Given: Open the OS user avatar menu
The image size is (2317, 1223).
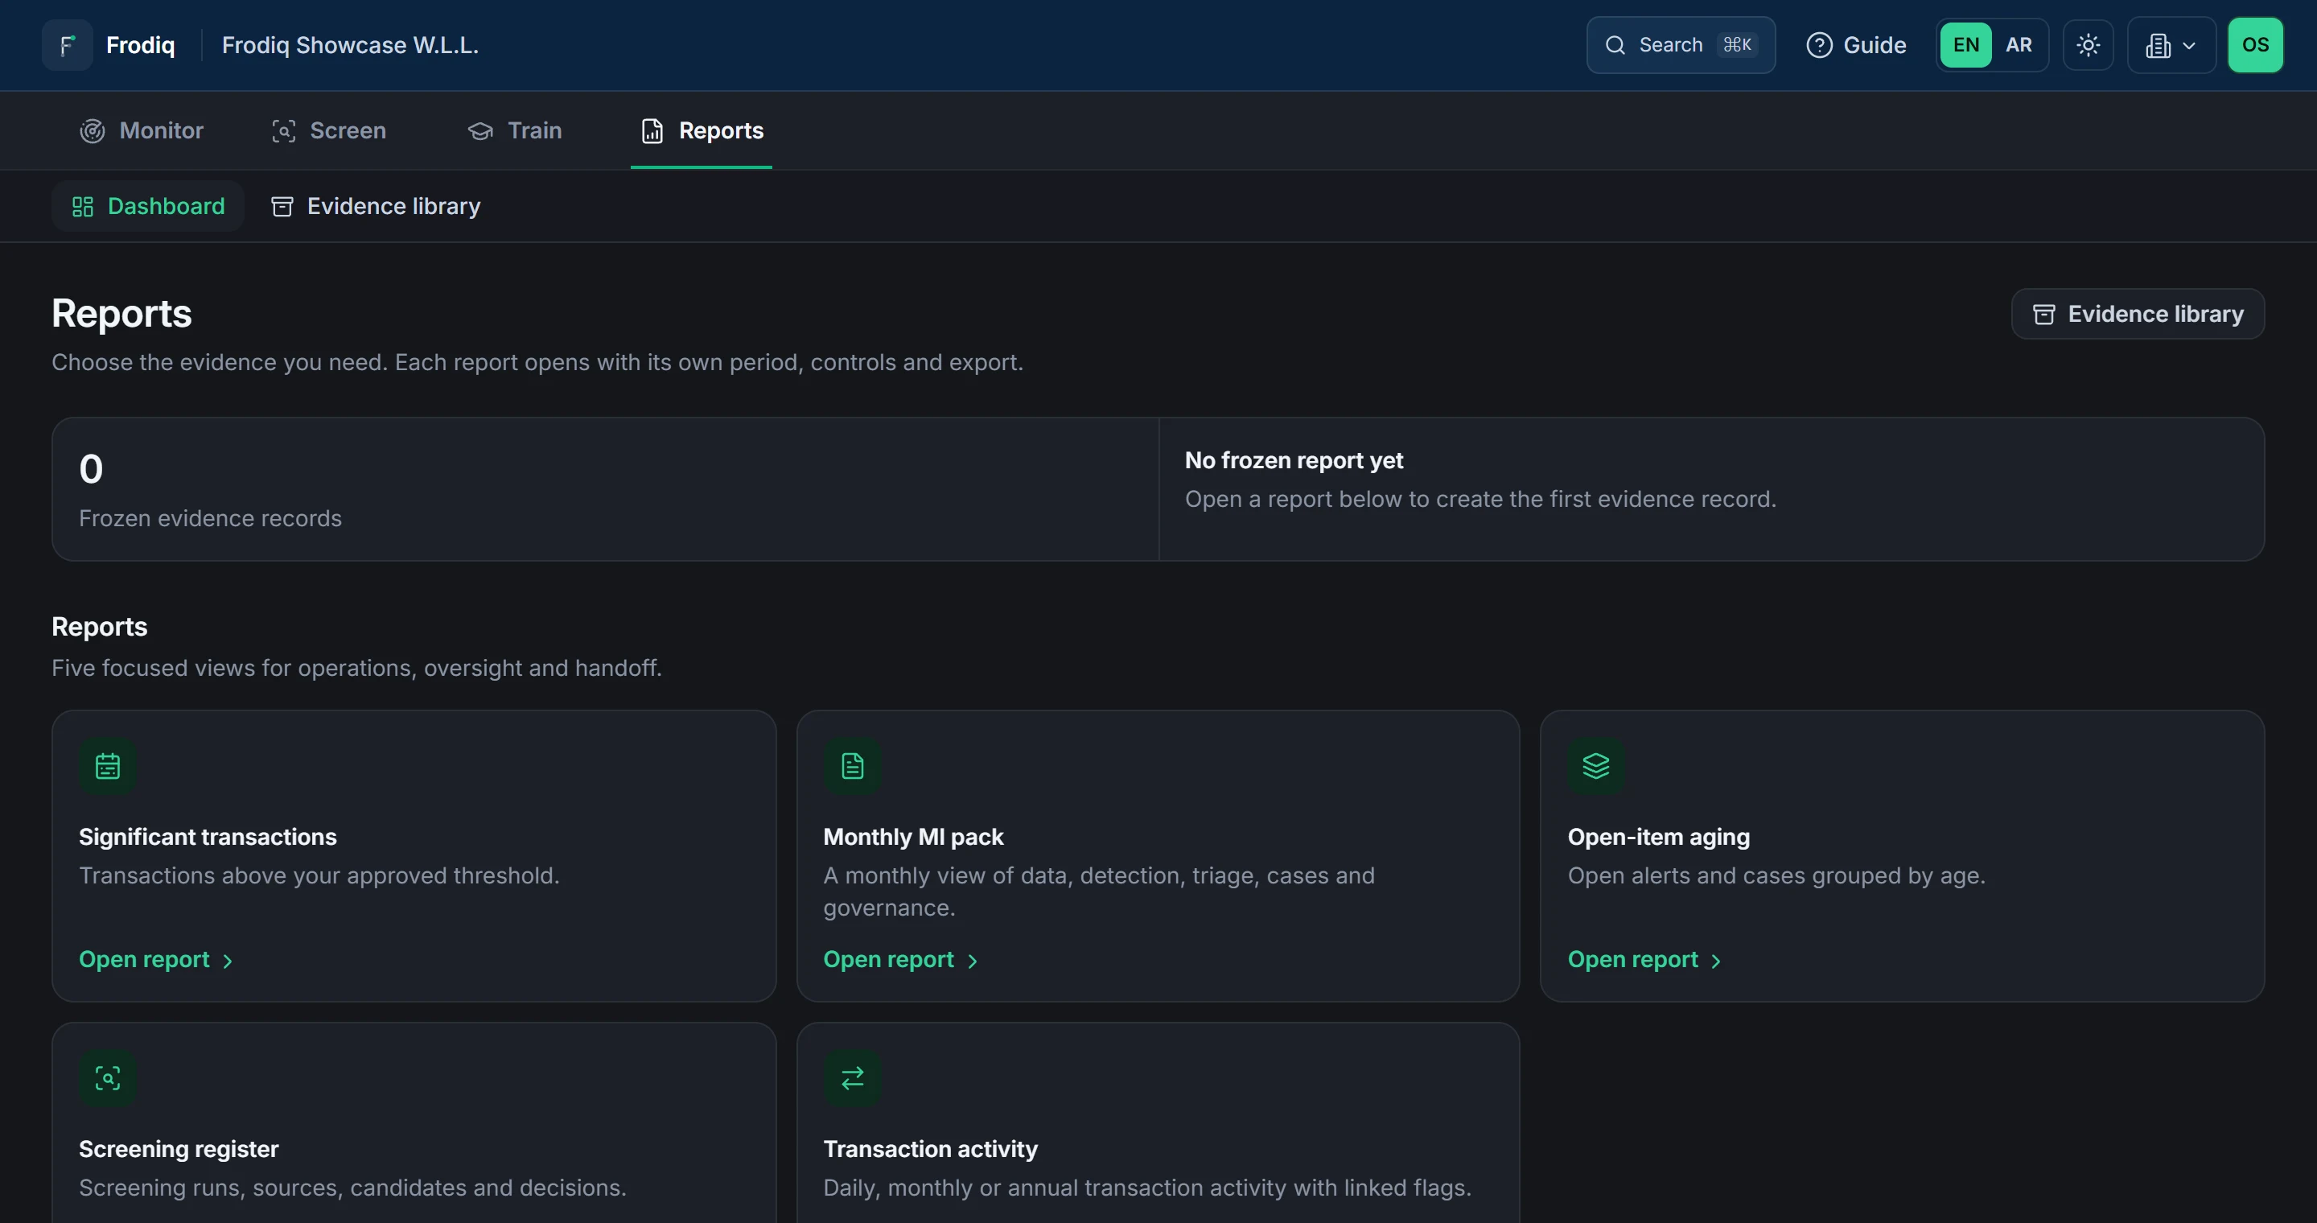Looking at the screenshot, I should 2255,45.
